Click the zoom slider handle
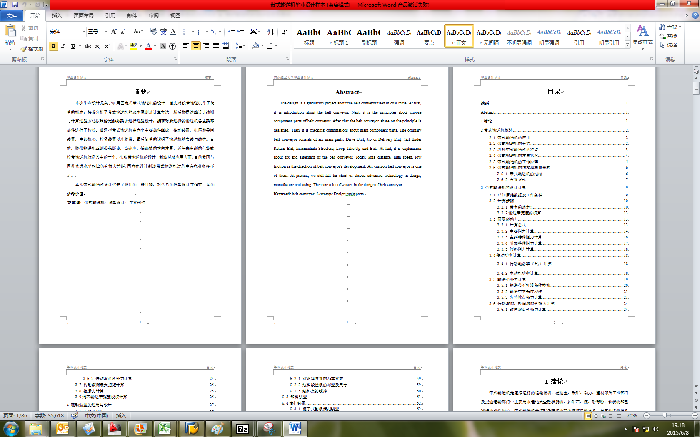The image size is (700, 437). pos(665,416)
